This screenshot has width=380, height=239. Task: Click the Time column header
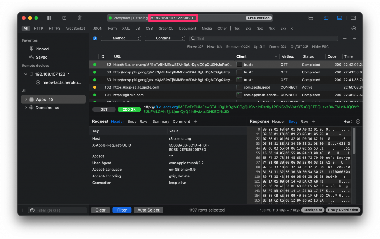coord(348,56)
